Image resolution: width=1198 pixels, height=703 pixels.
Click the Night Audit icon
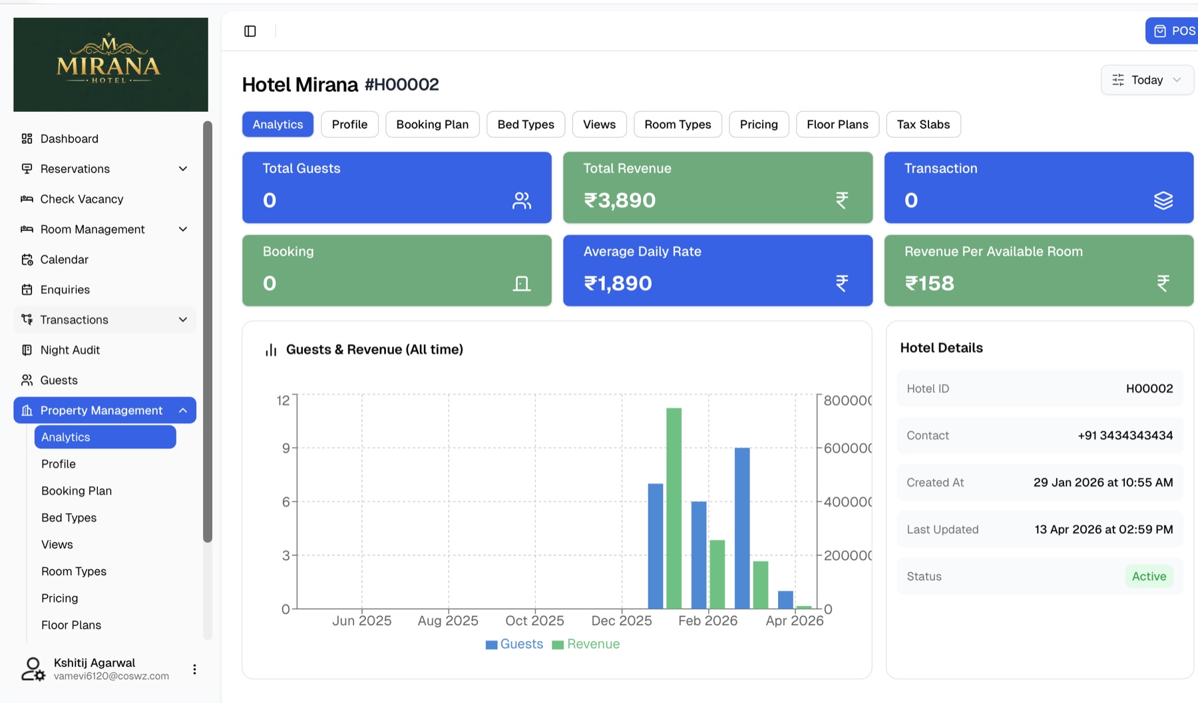(27, 350)
